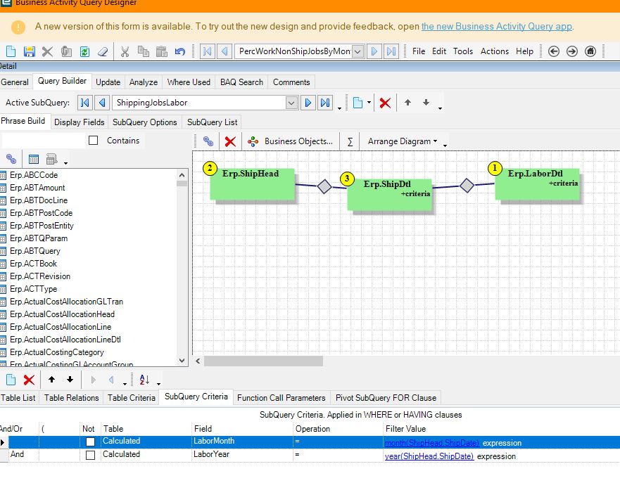Click the Back navigation circle arrow
This screenshot has width=620, height=483.
pyautogui.click(x=554, y=51)
